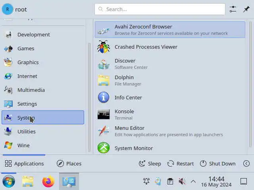Open file manager from taskbar
The image size is (254, 190).
click(28, 181)
